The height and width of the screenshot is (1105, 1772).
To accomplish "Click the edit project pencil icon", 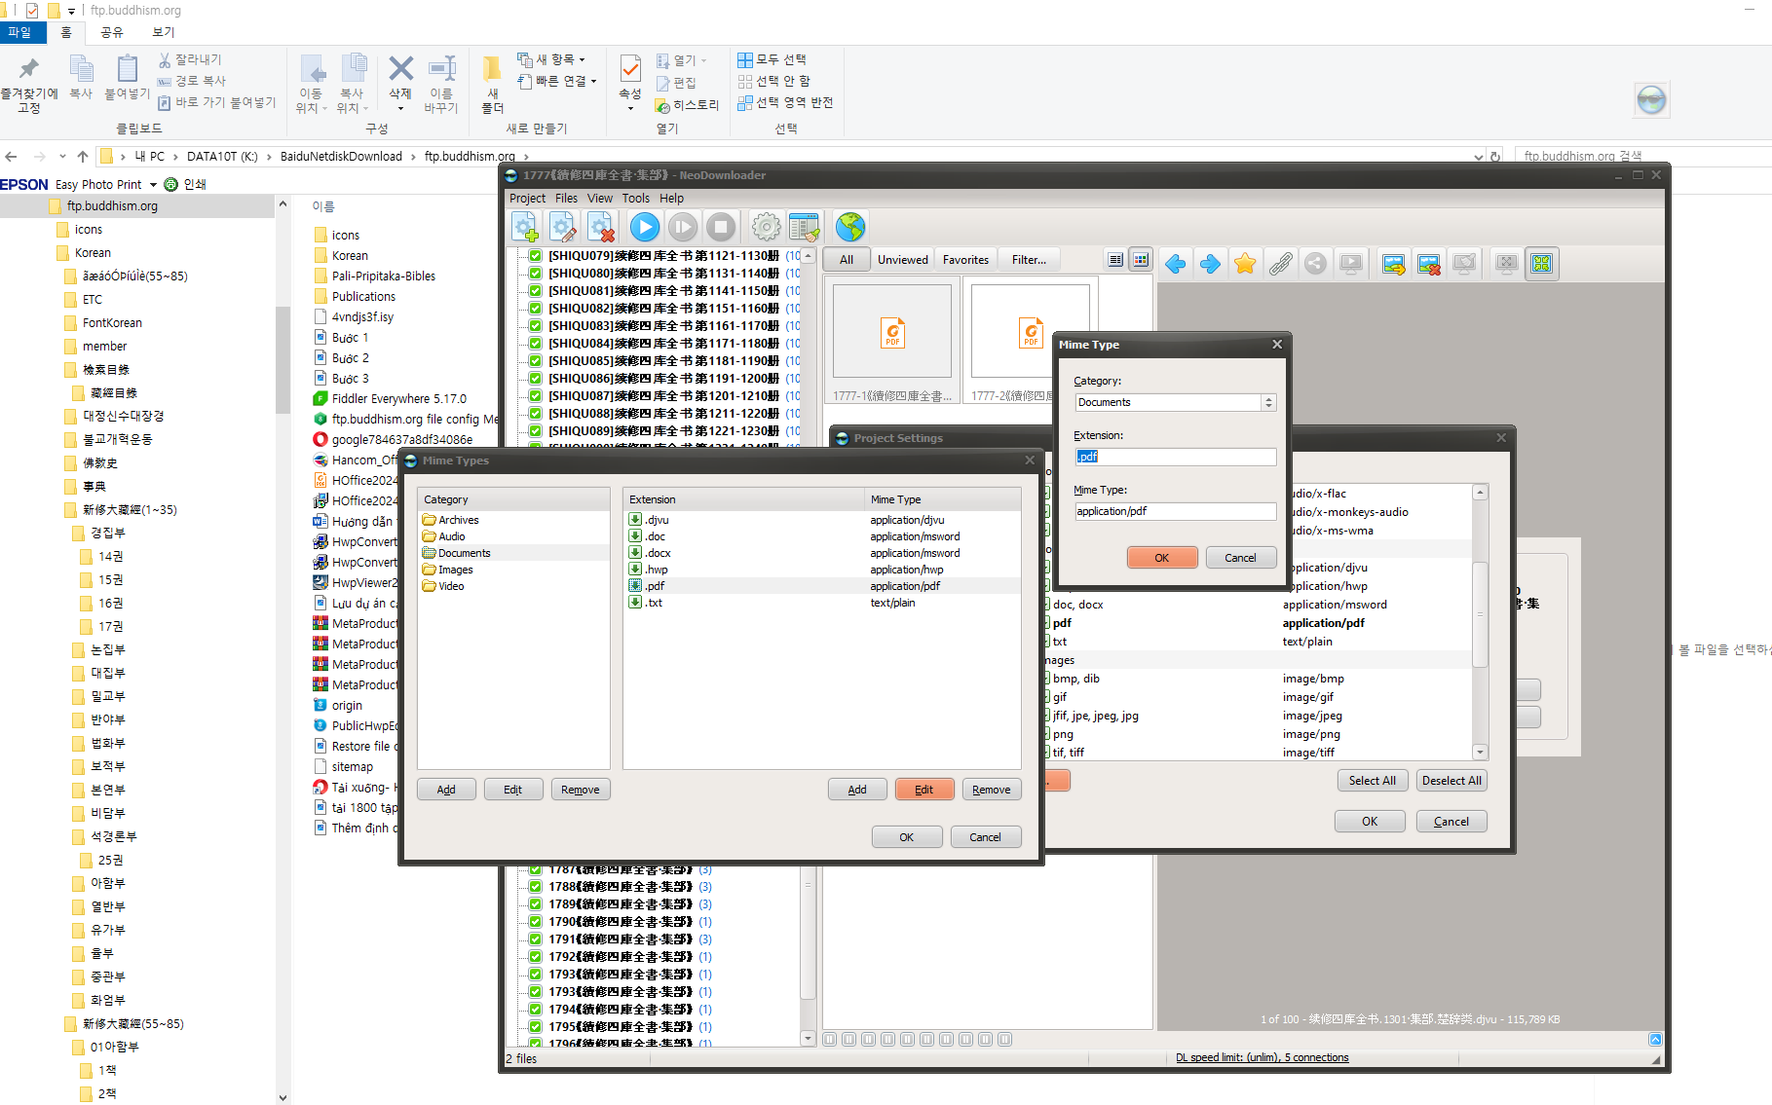I will point(563,228).
